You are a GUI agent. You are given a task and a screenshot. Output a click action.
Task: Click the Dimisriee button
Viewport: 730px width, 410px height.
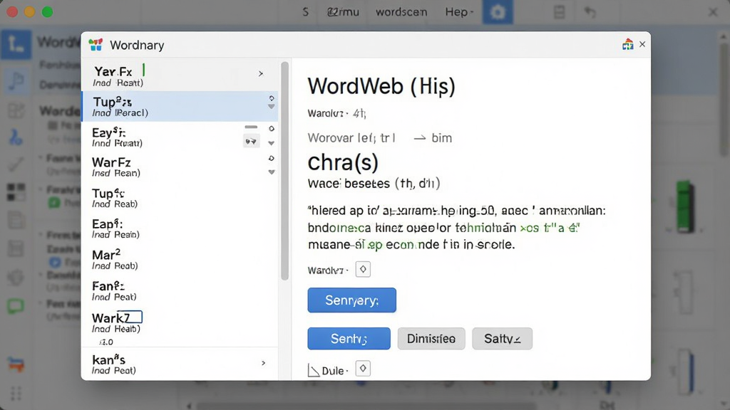click(x=431, y=338)
